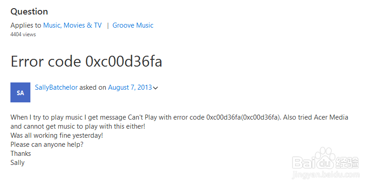Click the 'Please can anyone help?' line

(47, 145)
